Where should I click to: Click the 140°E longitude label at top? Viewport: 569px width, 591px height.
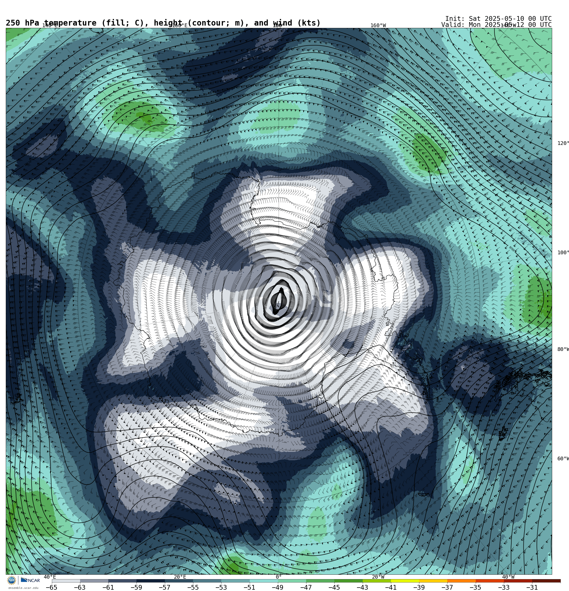[x=50, y=26]
